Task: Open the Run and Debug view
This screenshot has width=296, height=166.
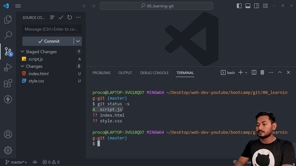Action: click(x=8, y=67)
